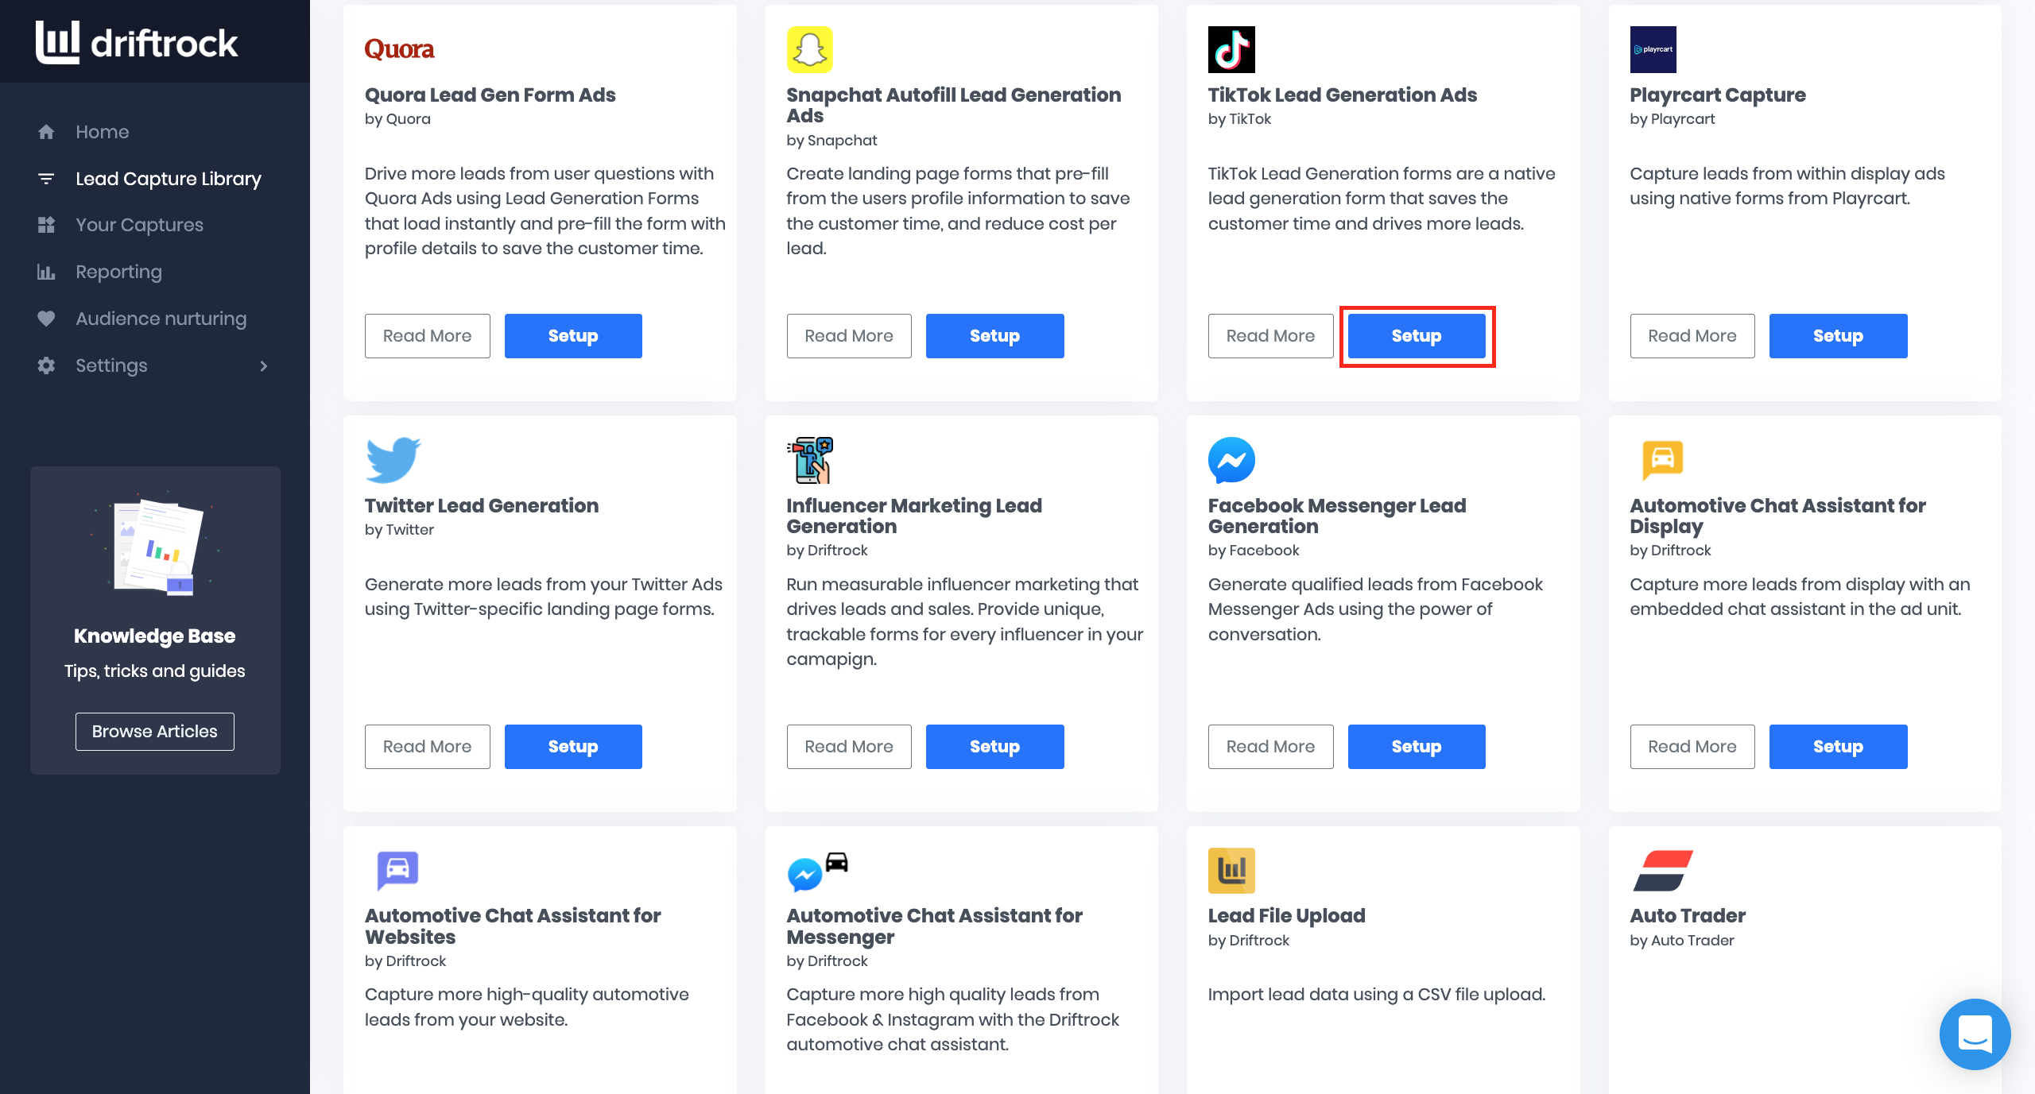
Task: Click Browse Articles in Knowledge Base
Action: click(x=154, y=731)
